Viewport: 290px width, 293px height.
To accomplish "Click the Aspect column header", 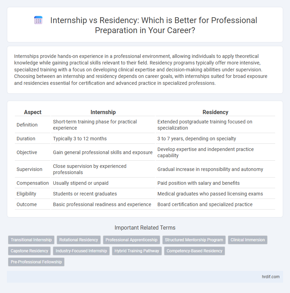I will pos(32,112).
